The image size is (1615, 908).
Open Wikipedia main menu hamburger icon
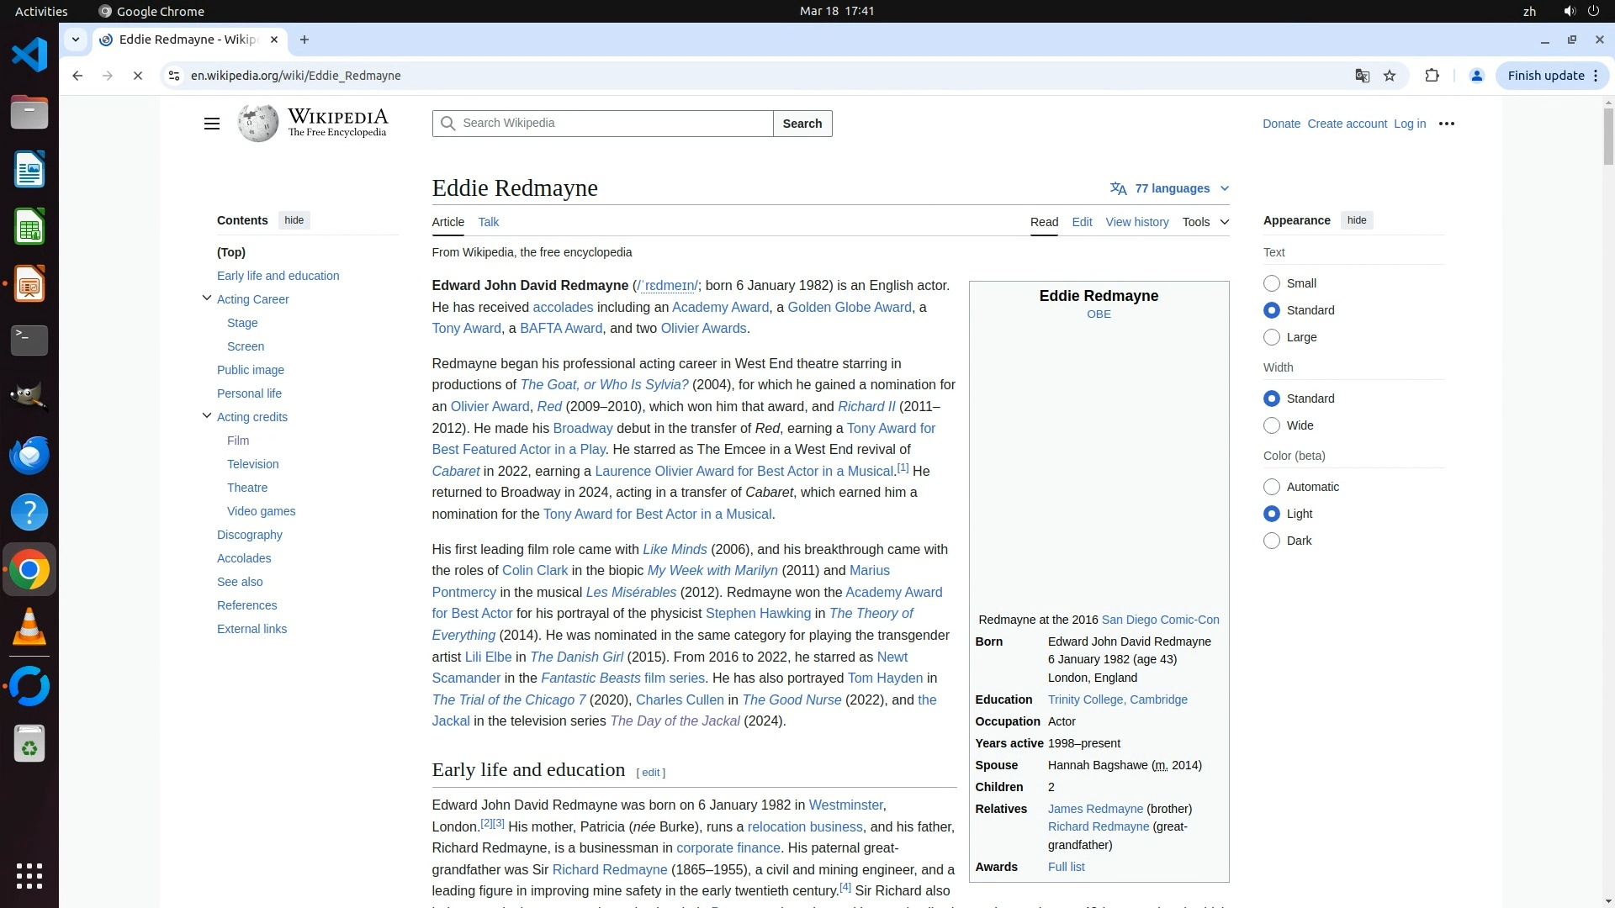(211, 124)
